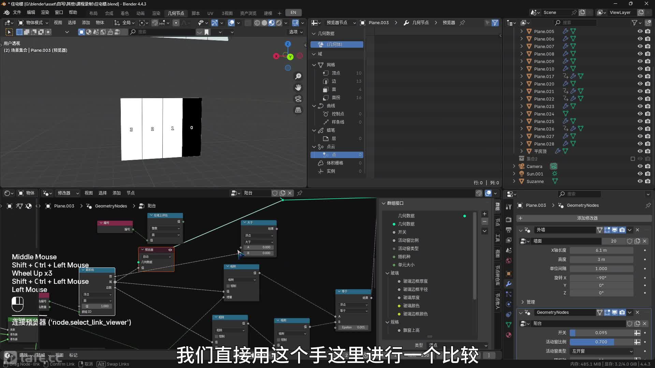The width and height of the screenshot is (655, 368).
Task: Toggle fake user shield for 阳台 node group
Action: tap(275, 193)
